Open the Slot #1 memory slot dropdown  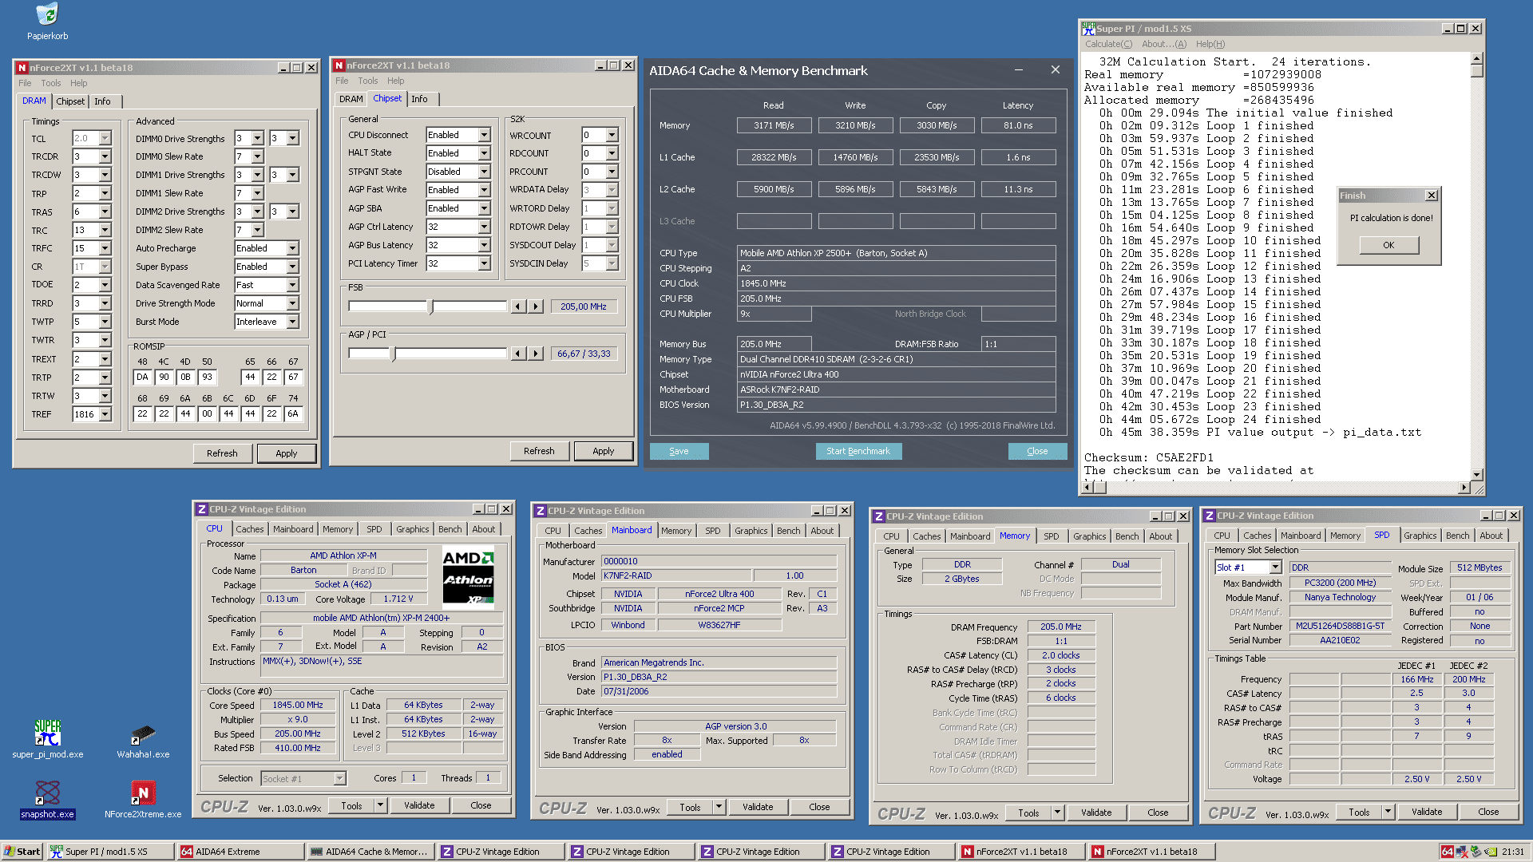point(1275,567)
